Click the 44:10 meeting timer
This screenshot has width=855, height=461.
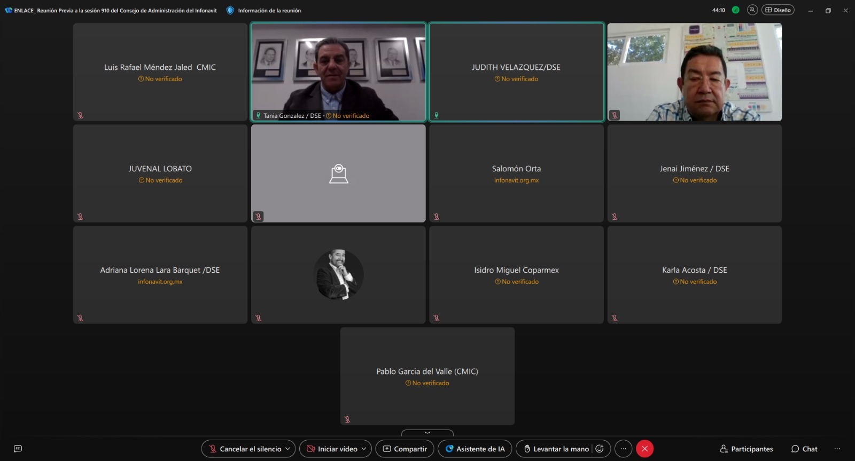(719, 10)
